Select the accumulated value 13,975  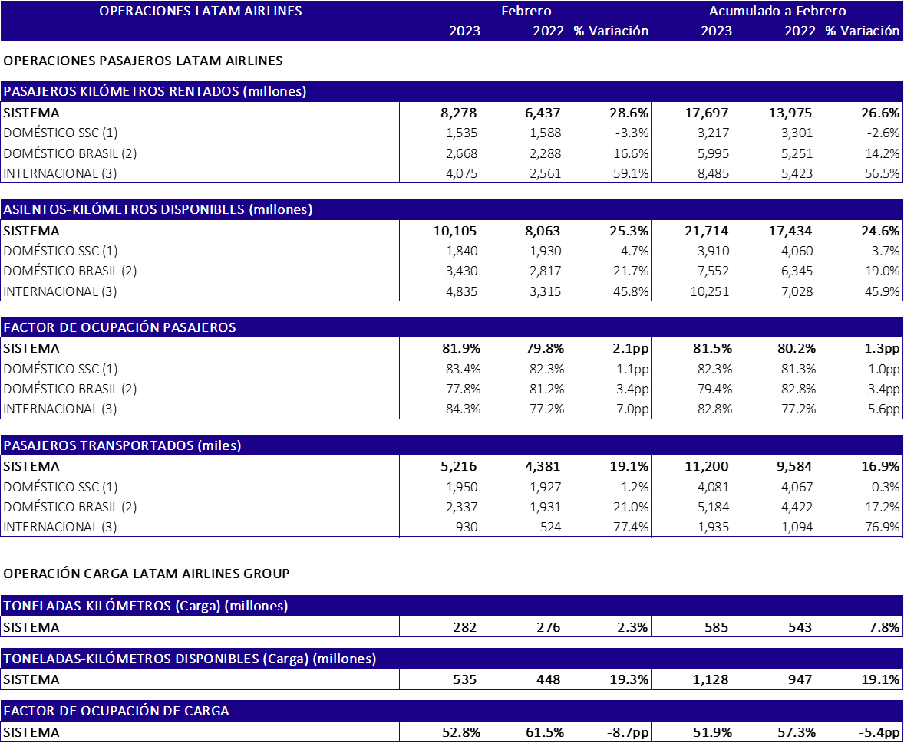pos(790,113)
